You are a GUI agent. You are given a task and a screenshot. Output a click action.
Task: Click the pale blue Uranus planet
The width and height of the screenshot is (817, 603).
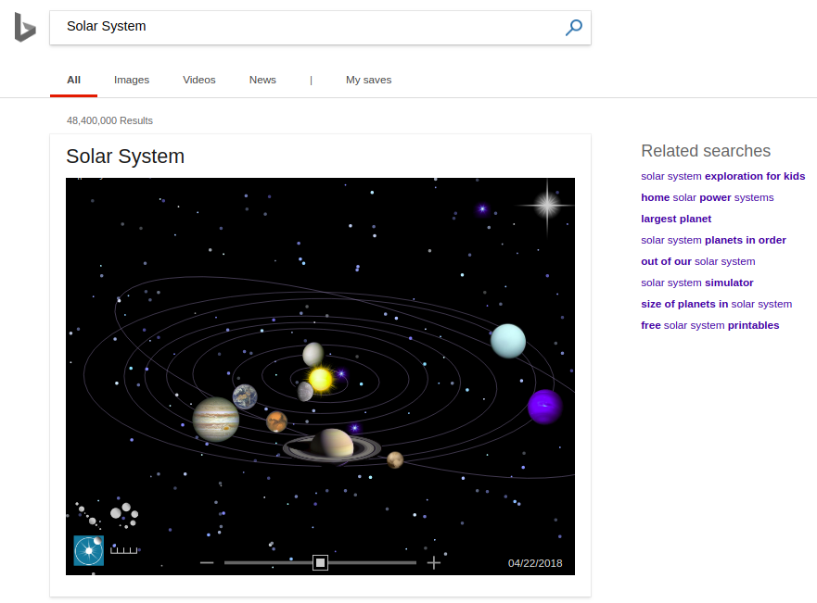[508, 341]
